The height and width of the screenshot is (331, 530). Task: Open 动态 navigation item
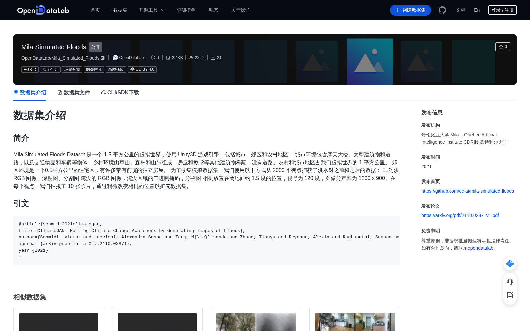pyautogui.click(x=213, y=10)
